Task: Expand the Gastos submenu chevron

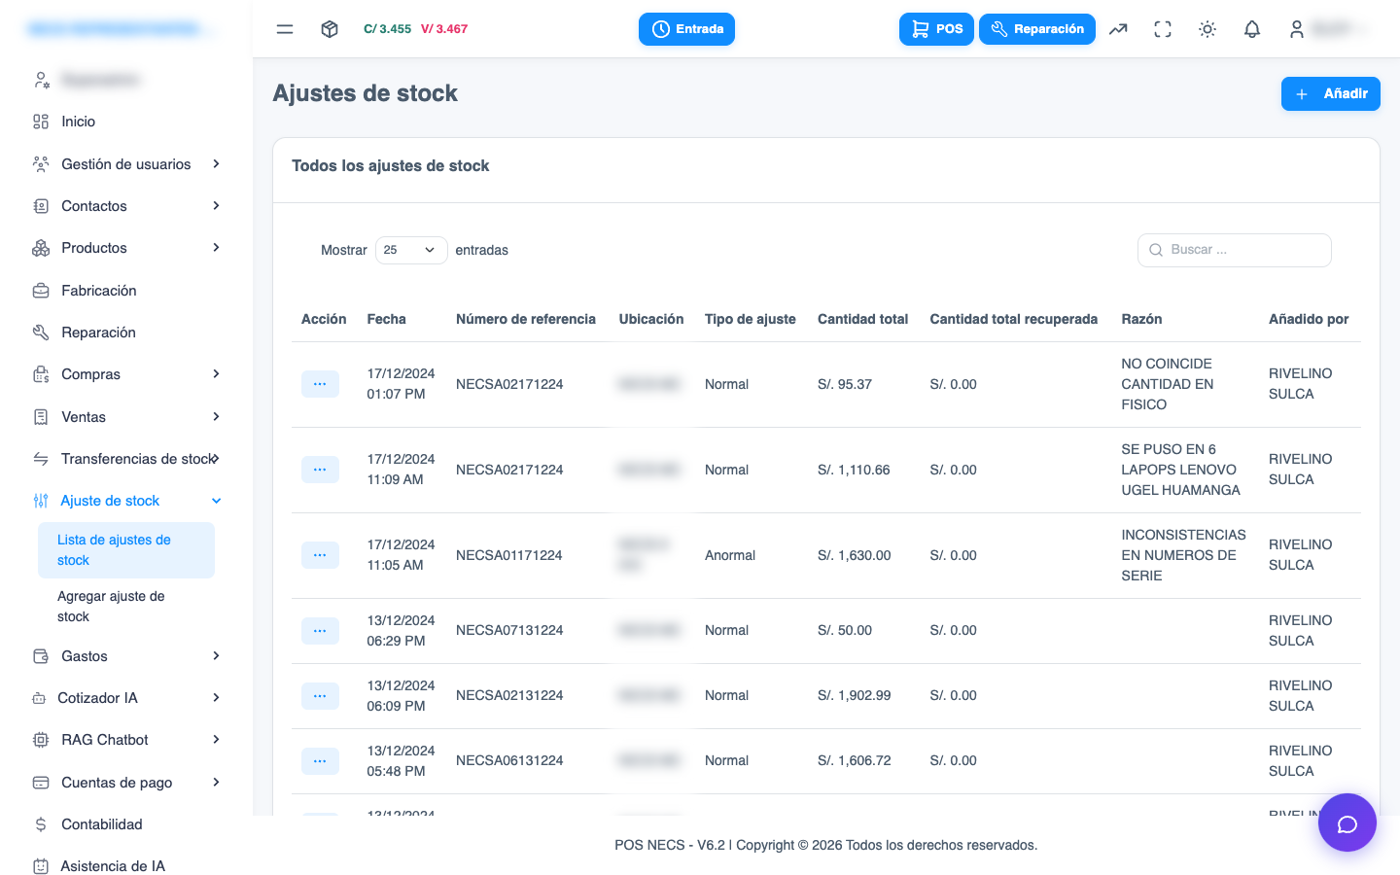Action: coord(216,656)
